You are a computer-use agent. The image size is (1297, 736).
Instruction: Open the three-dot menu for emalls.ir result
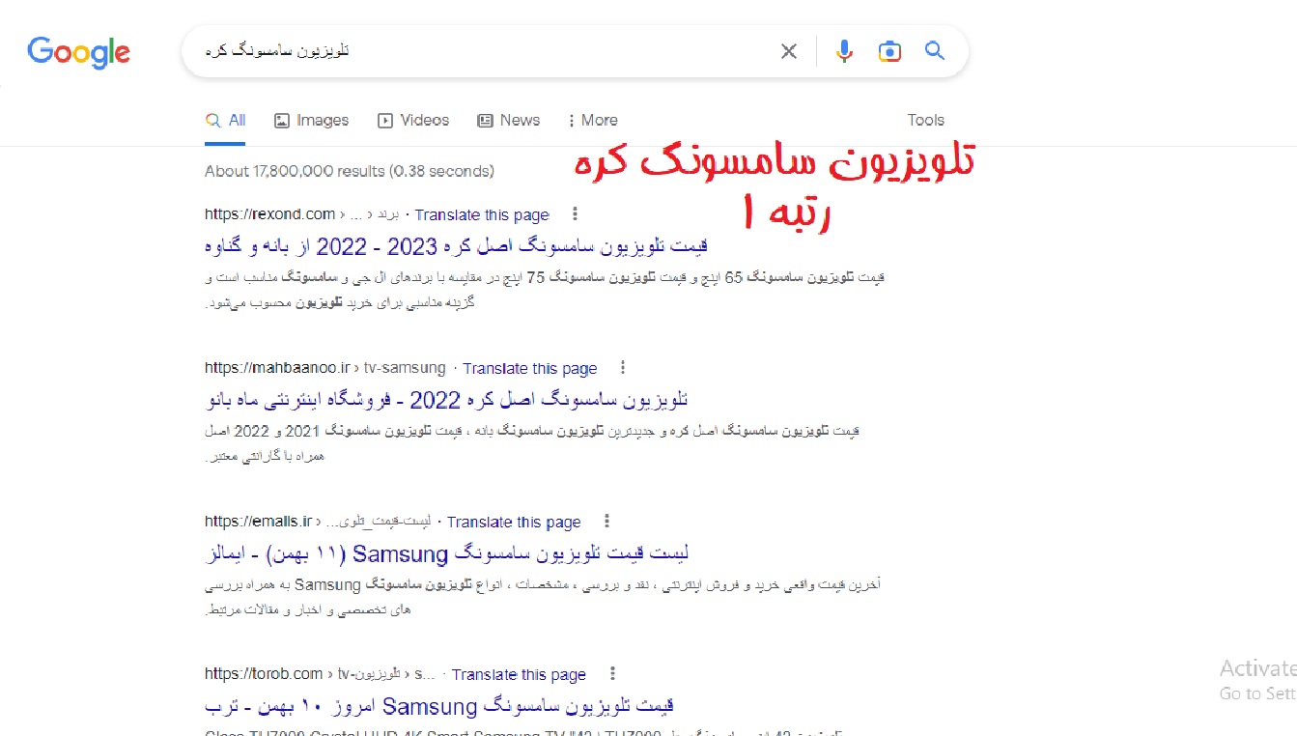(606, 522)
